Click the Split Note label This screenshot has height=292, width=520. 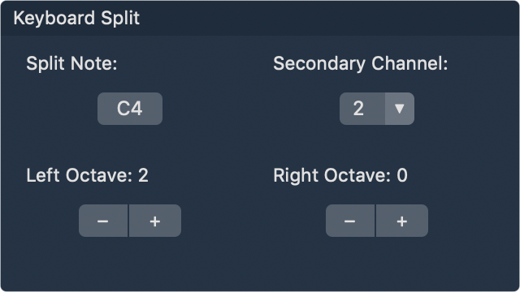pos(71,63)
